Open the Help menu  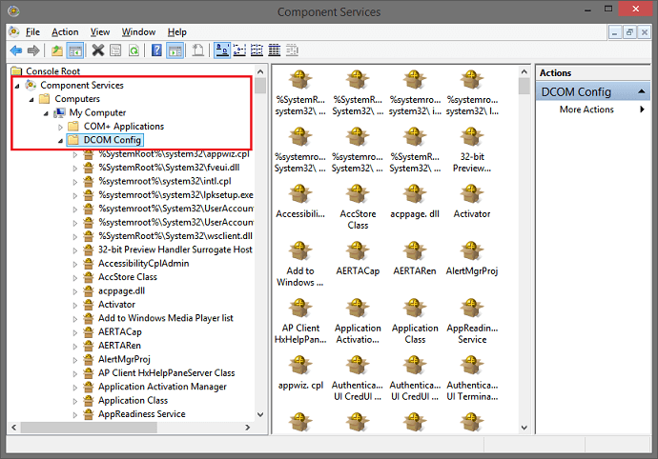177,31
